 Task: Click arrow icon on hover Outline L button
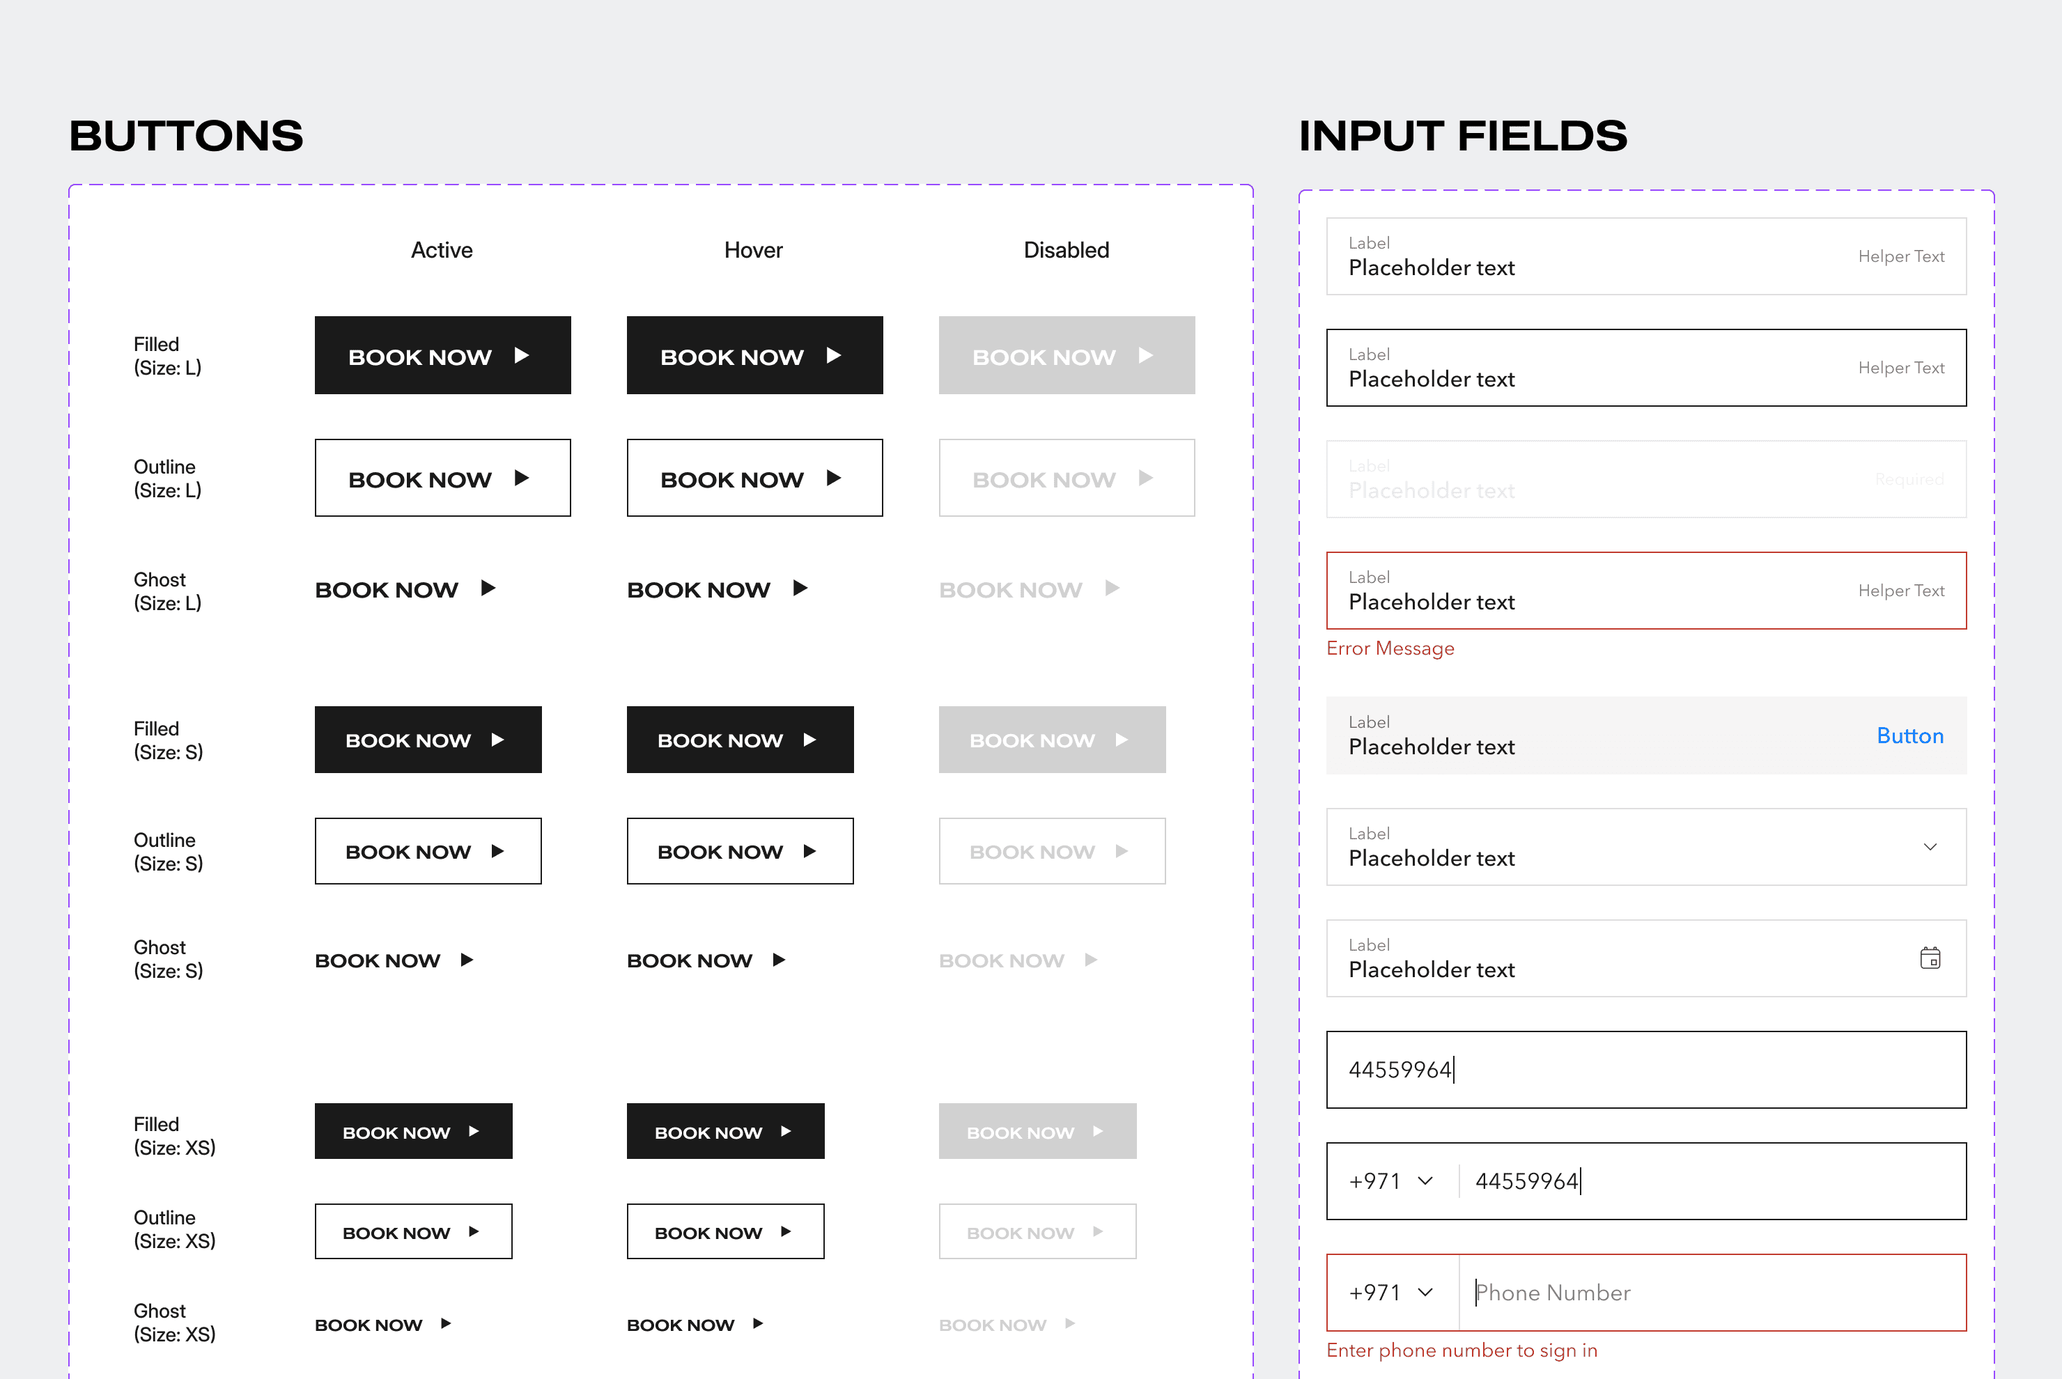tap(834, 478)
